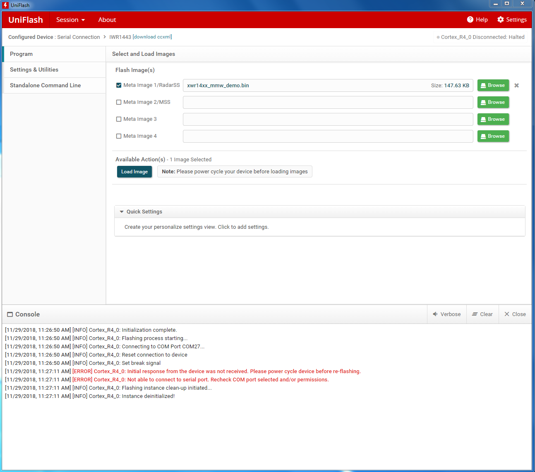This screenshot has height=472, width=535.
Task: Open Standalone Command Line tab
Action: point(54,86)
